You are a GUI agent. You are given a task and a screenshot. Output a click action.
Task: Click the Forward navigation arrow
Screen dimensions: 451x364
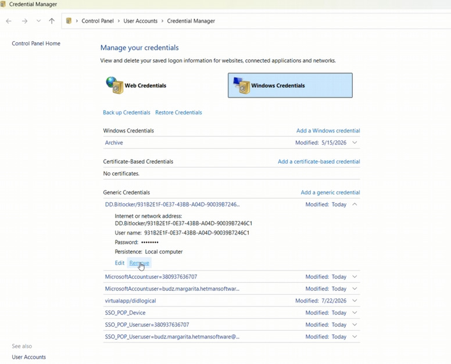click(25, 21)
